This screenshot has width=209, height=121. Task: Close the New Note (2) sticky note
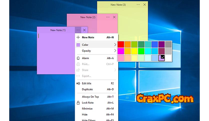pyautogui.click(x=114, y=17)
